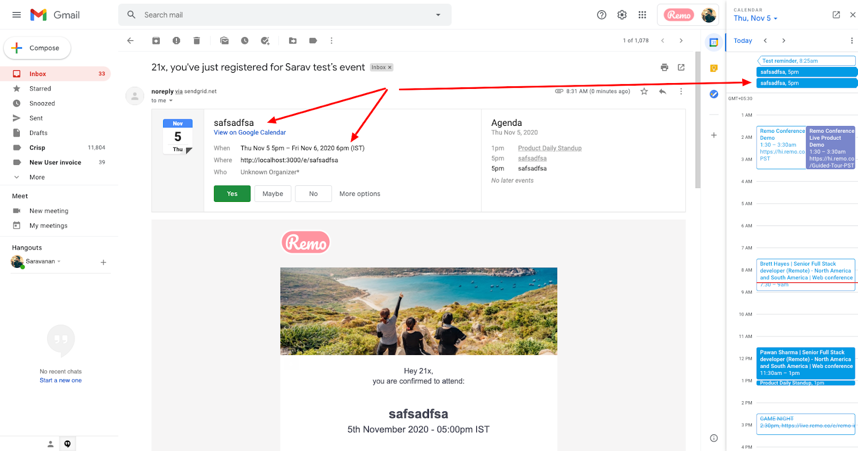Screen dimensions: 858x451
Task: Open My meetings
Action: (x=49, y=226)
